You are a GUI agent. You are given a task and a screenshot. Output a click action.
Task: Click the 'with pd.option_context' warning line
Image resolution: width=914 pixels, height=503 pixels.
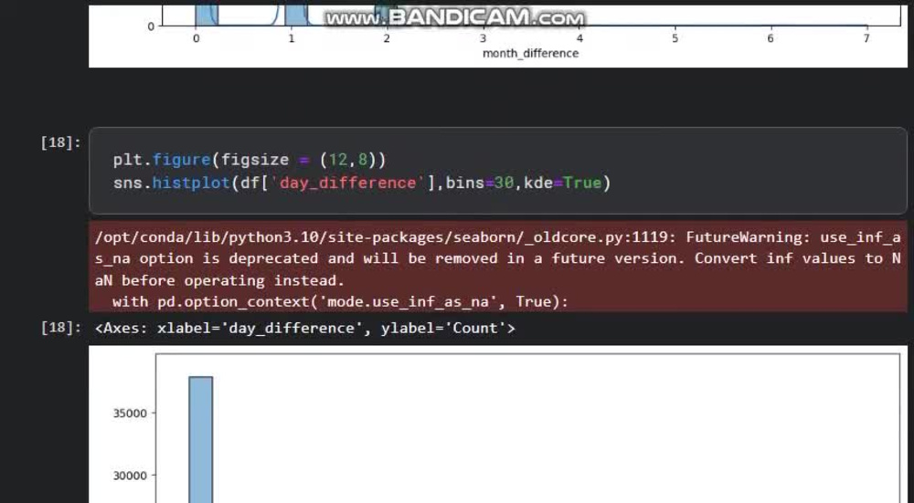(340, 301)
